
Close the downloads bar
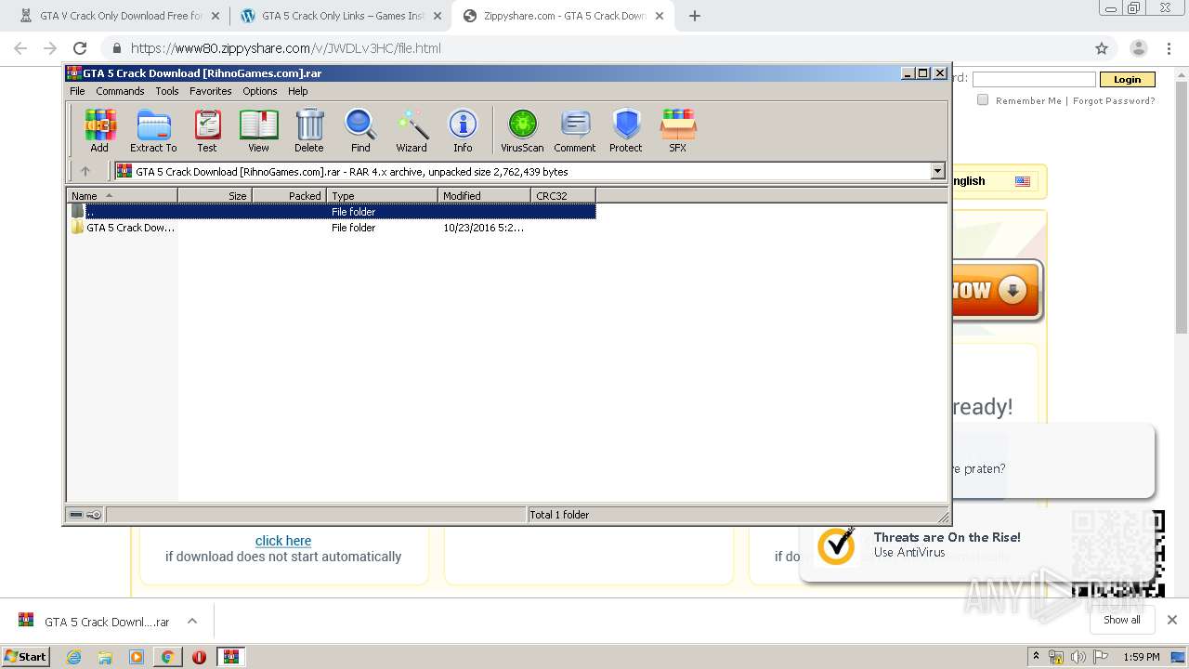pyautogui.click(x=1171, y=620)
